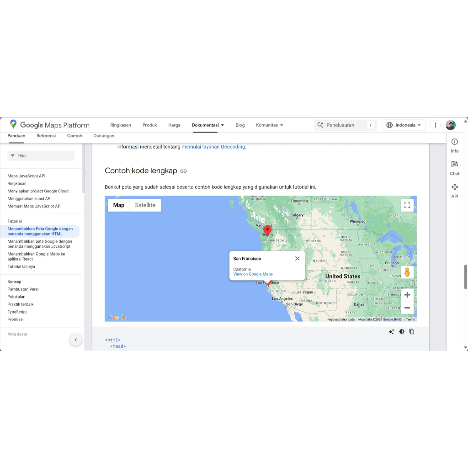The width and height of the screenshot is (468, 468).
Task: Open the Indonesia language selector
Action: tap(404, 125)
